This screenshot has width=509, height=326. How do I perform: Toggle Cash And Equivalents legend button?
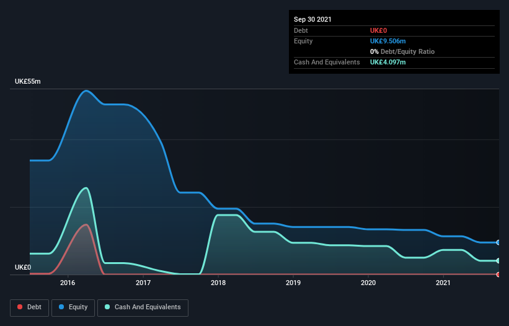click(143, 307)
